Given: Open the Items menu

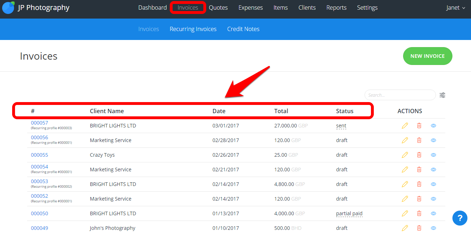Looking at the screenshot, I should coord(281,7).
